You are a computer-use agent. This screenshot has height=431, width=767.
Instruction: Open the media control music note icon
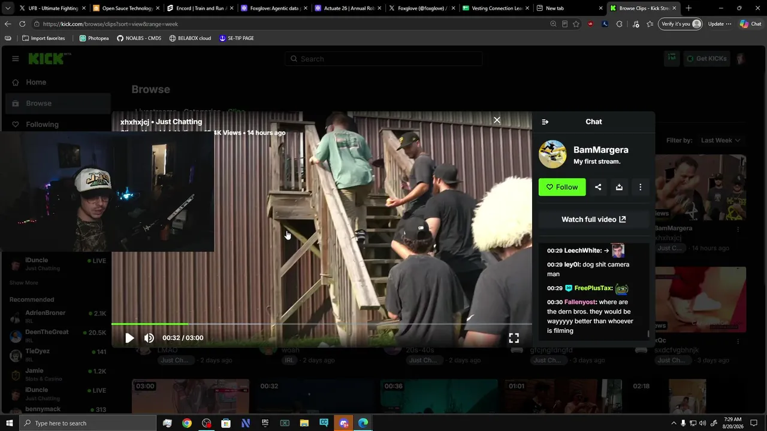point(636,24)
